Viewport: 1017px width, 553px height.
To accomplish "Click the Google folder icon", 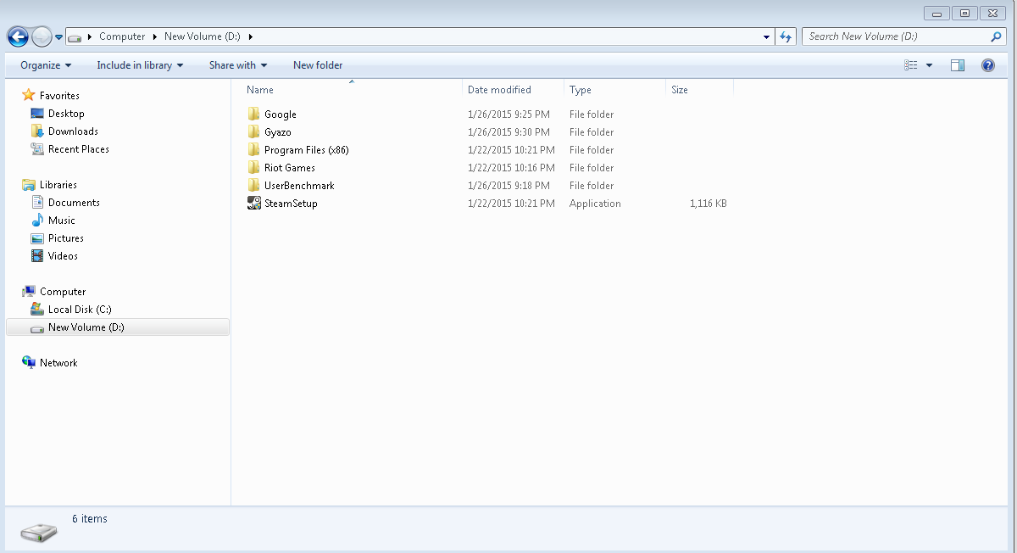I will (x=254, y=114).
